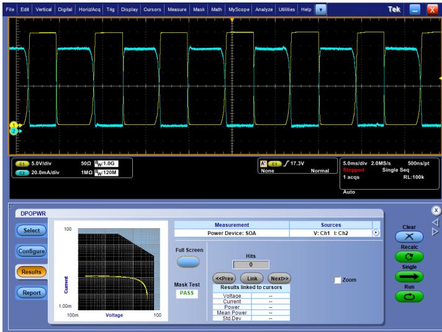Close the DPOPWR panel with X
The height and width of the screenshot is (332, 442).
pyautogui.click(x=436, y=210)
